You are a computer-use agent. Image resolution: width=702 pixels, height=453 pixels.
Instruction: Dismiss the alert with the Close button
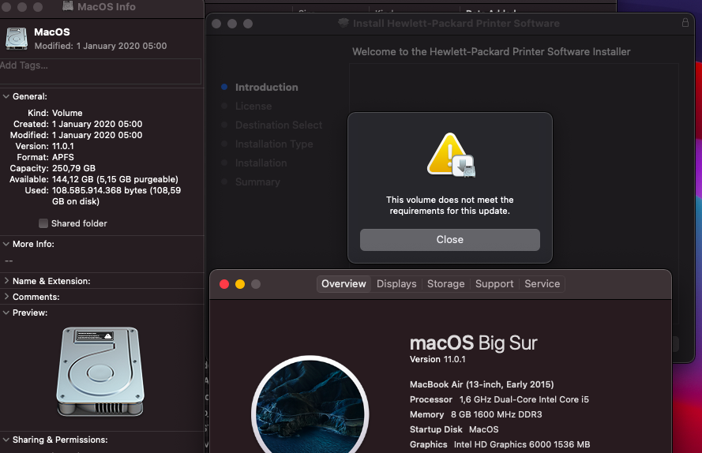point(450,240)
